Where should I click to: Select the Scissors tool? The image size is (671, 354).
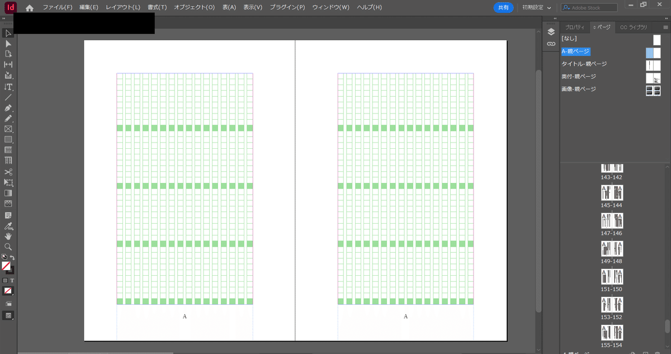[x=8, y=172]
